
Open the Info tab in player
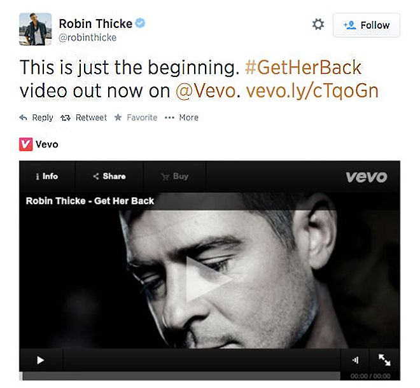pyautogui.click(x=47, y=176)
